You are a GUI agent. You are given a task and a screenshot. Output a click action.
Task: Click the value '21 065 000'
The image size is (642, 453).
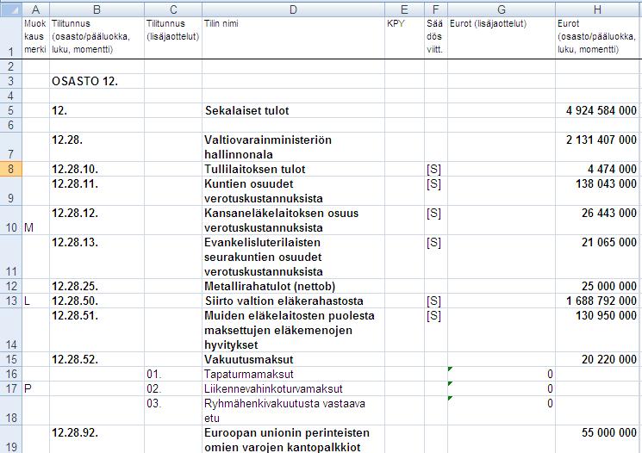coord(609,242)
